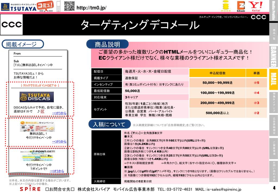Click the EZweb carrier icon
Image resolution: width=278 pixels, height=192 pixels.
[x=241, y=6]
